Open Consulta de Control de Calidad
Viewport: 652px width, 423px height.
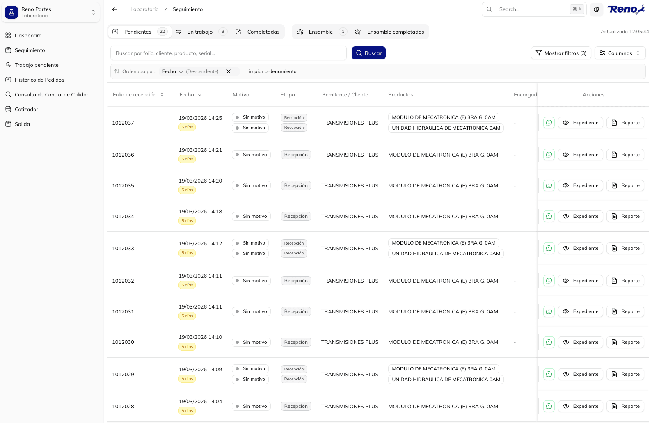click(52, 95)
